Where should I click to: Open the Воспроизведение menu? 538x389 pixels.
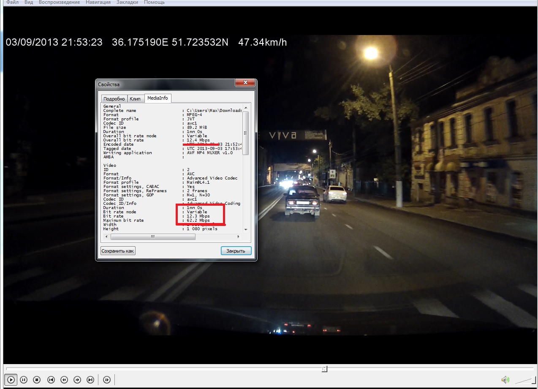click(59, 3)
